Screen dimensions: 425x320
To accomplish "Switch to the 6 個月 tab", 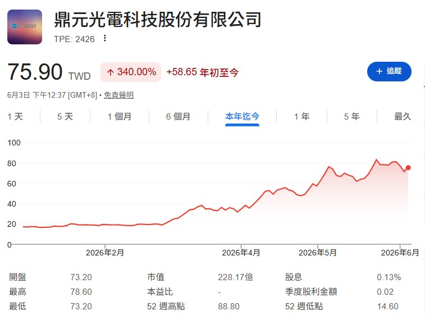I will click(178, 117).
